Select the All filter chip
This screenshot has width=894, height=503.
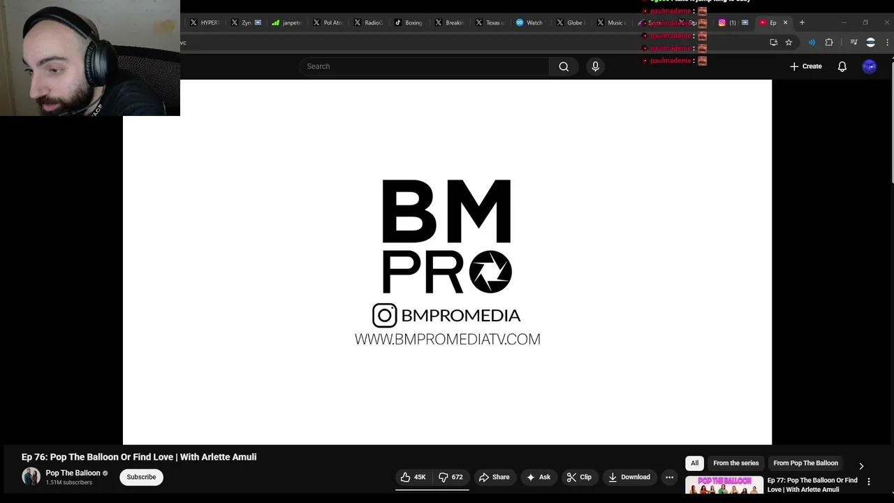[694, 463]
